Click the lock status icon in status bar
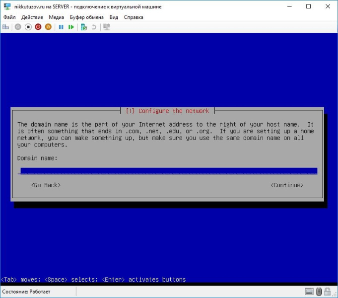Screen dimensions: 338x298 [328, 292]
